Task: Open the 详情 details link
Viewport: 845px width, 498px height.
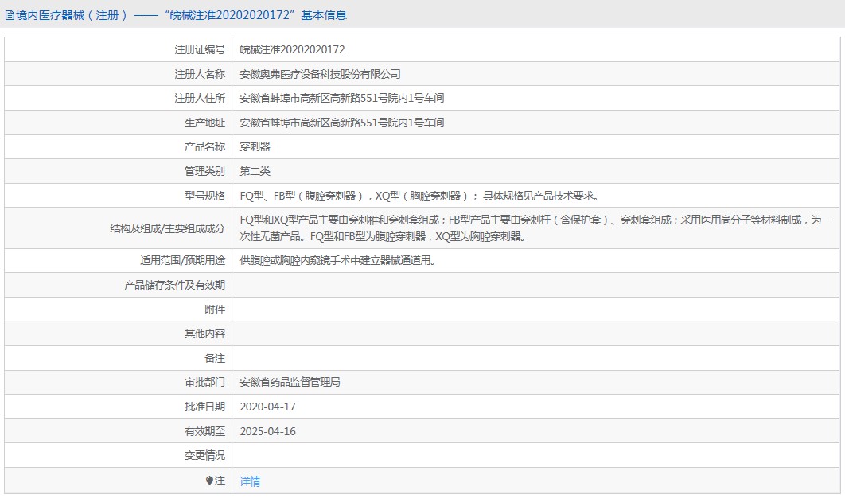Action: coord(250,481)
